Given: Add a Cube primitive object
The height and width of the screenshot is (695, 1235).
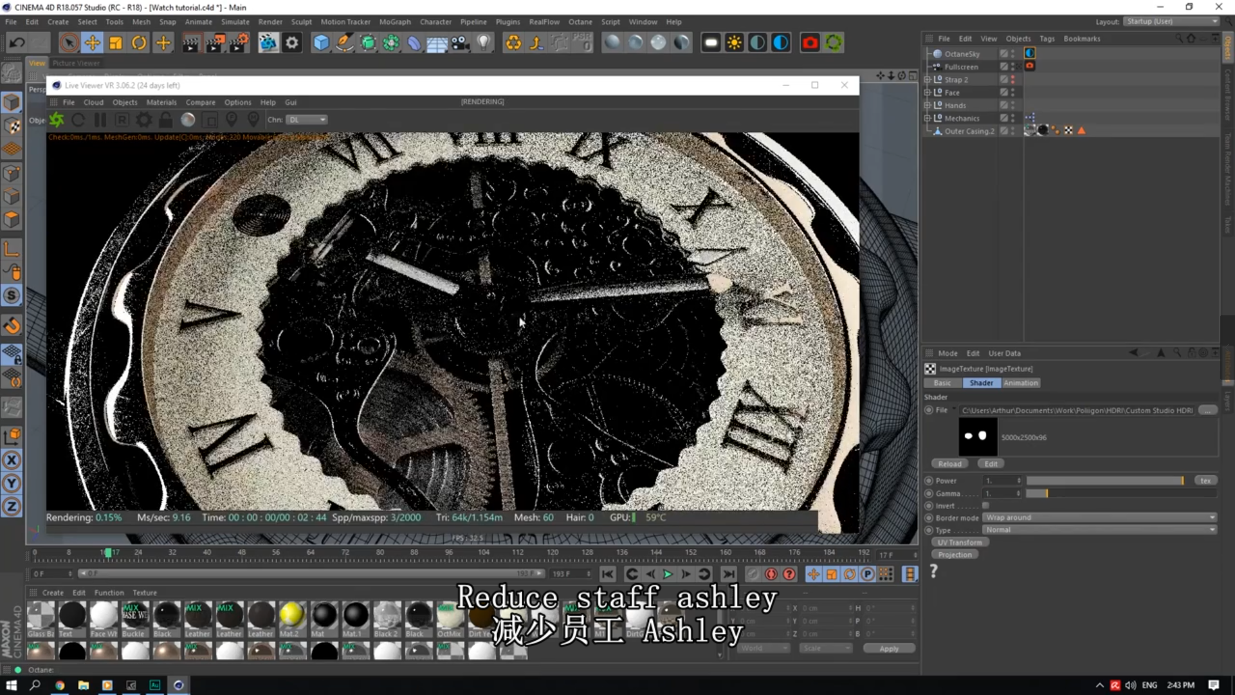Looking at the screenshot, I should click(321, 43).
